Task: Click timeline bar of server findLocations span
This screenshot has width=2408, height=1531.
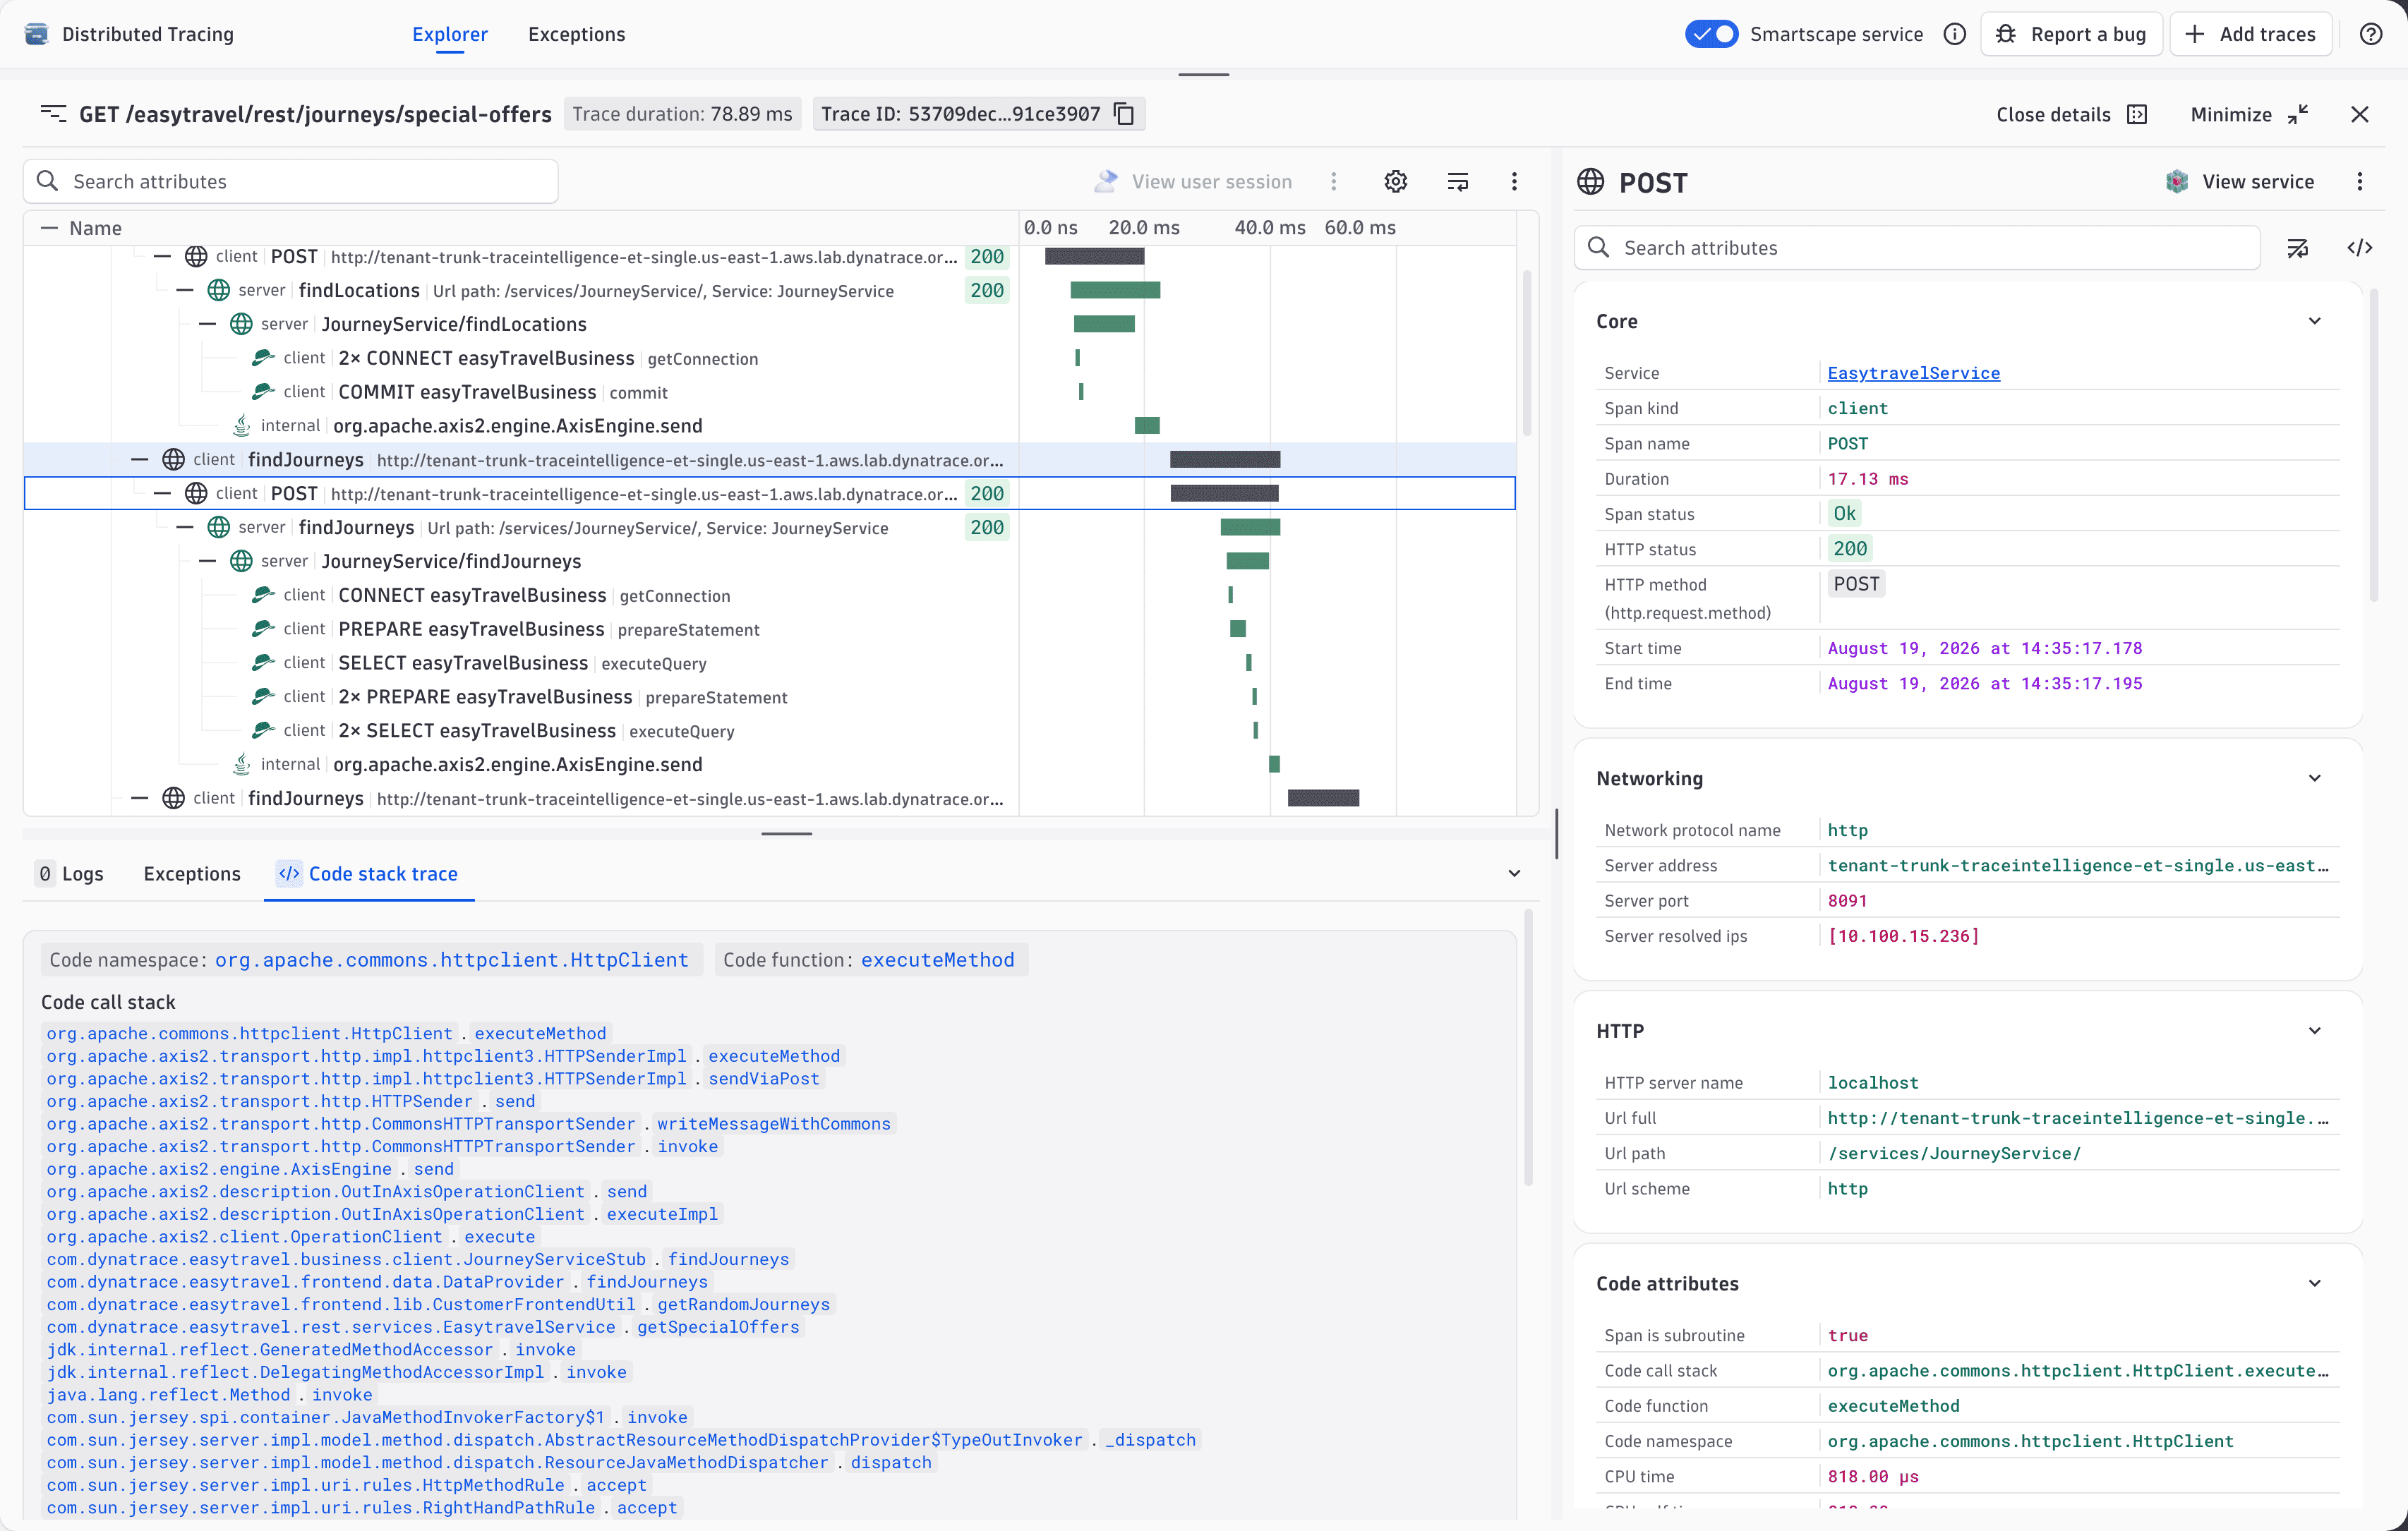Action: 1115,290
